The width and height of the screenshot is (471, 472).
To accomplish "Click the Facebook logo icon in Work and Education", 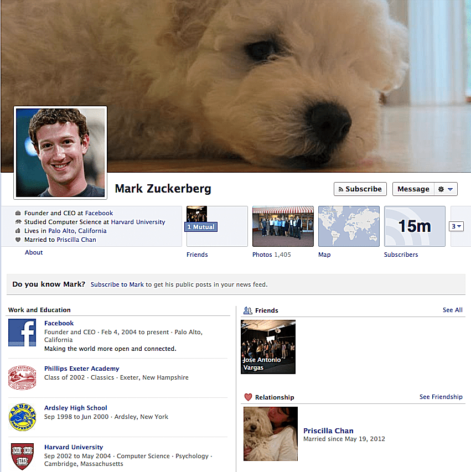I will pyautogui.click(x=22, y=333).
